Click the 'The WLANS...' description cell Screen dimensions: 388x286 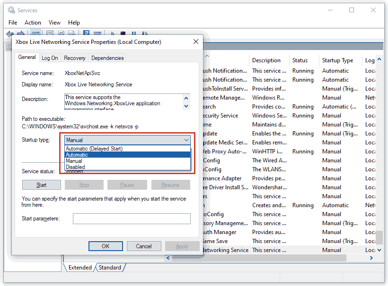pyautogui.click(x=269, y=169)
